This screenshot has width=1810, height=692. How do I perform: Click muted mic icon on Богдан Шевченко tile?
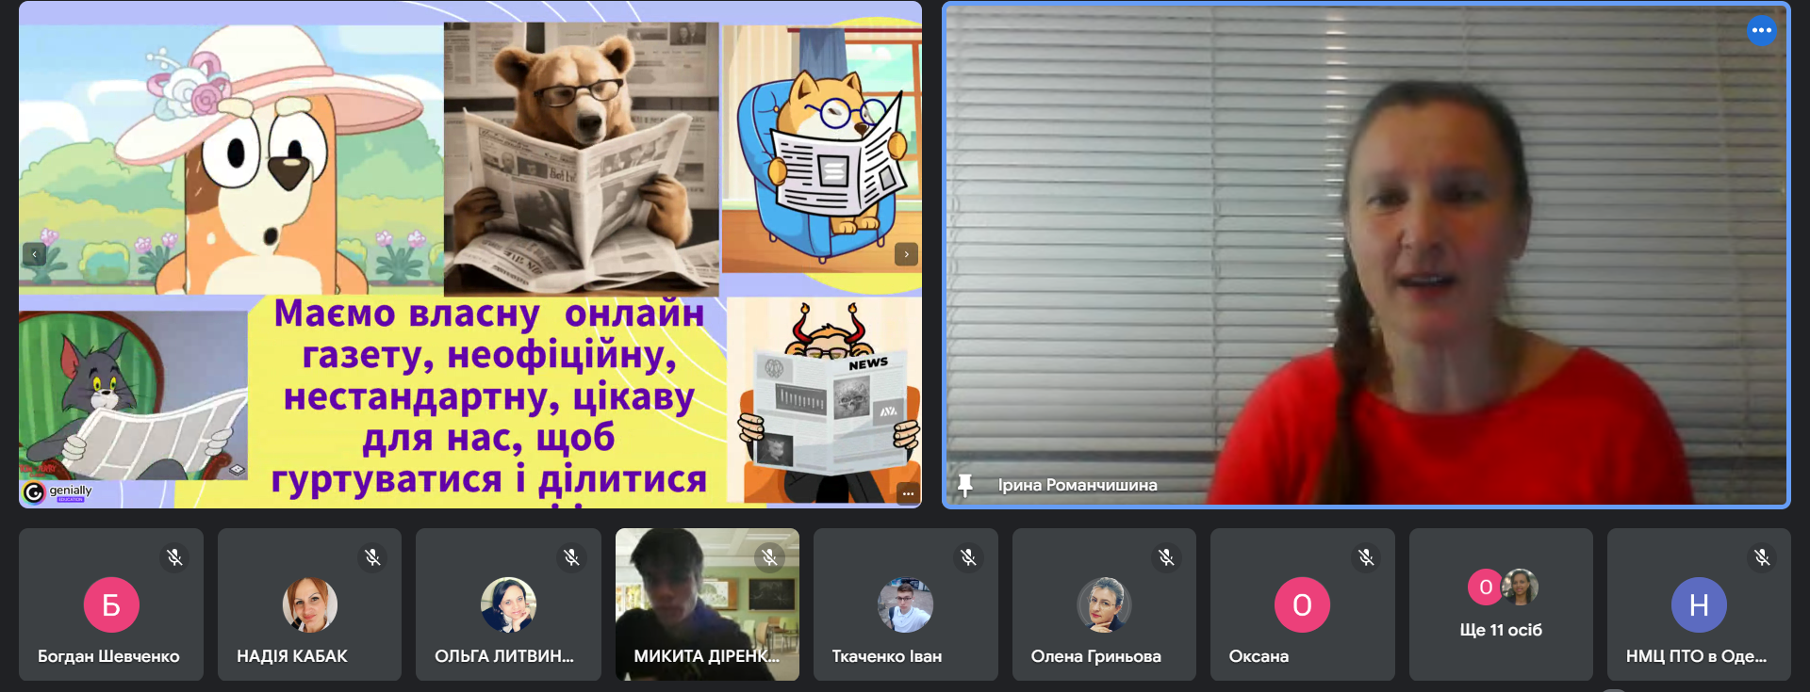coord(174,557)
